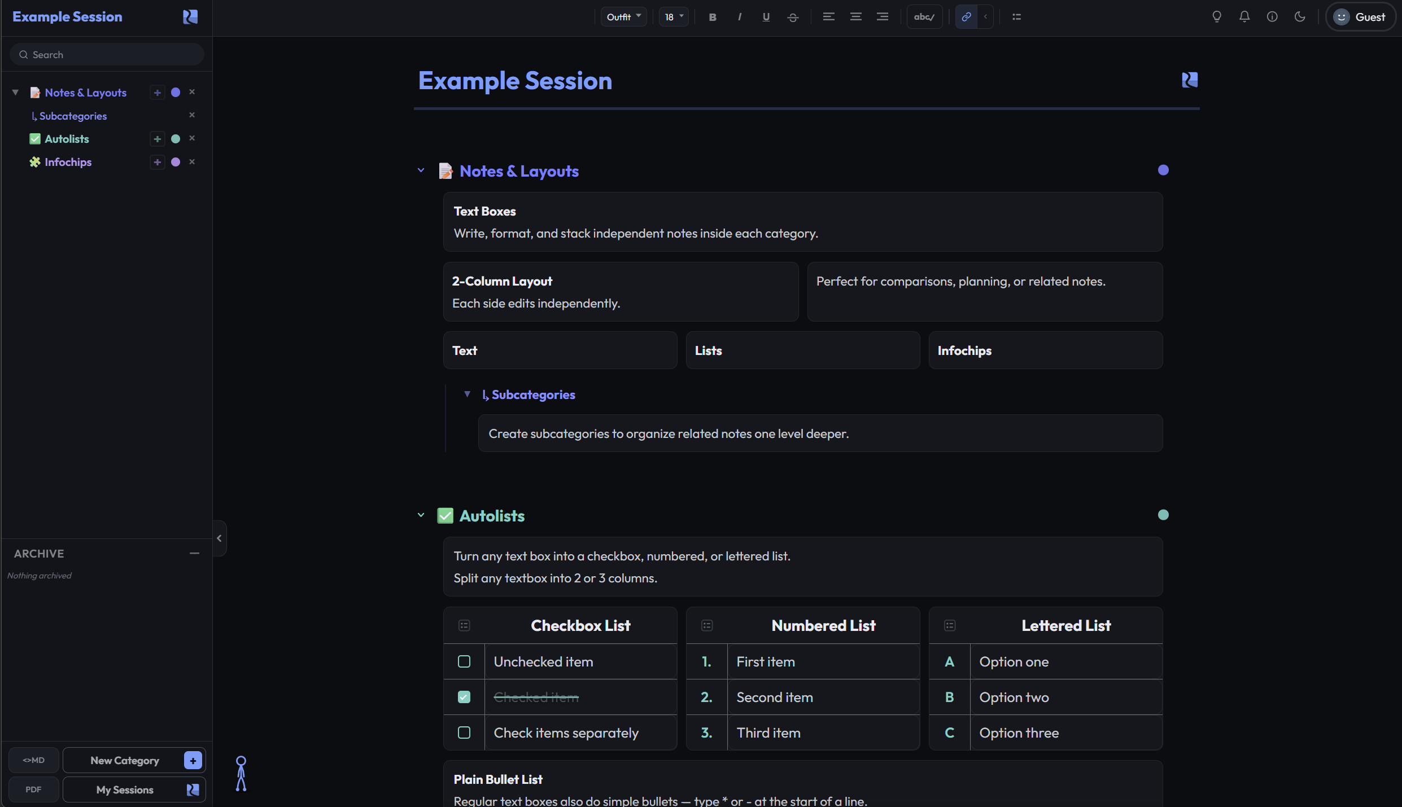
Task: Collapse the Autolists category chevron
Action: coord(421,515)
